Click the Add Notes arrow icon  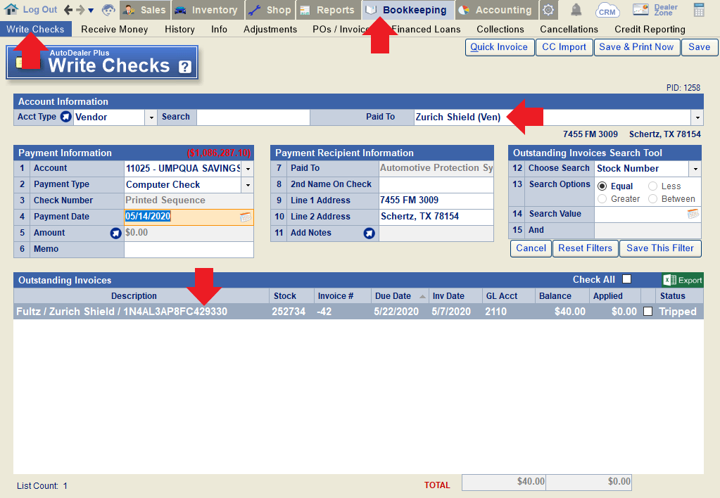(369, 233)
